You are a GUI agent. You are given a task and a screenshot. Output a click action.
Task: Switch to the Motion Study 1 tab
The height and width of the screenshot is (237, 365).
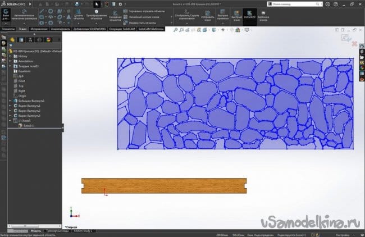tap(83, 231)
